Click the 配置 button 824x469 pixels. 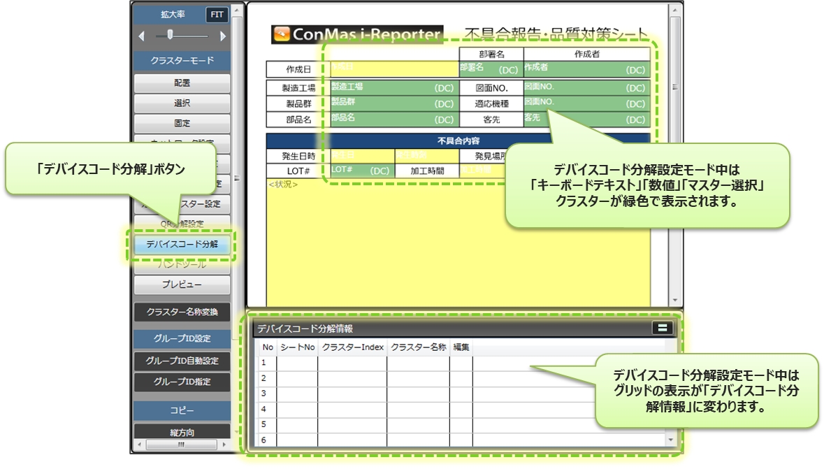pos(182,83)
